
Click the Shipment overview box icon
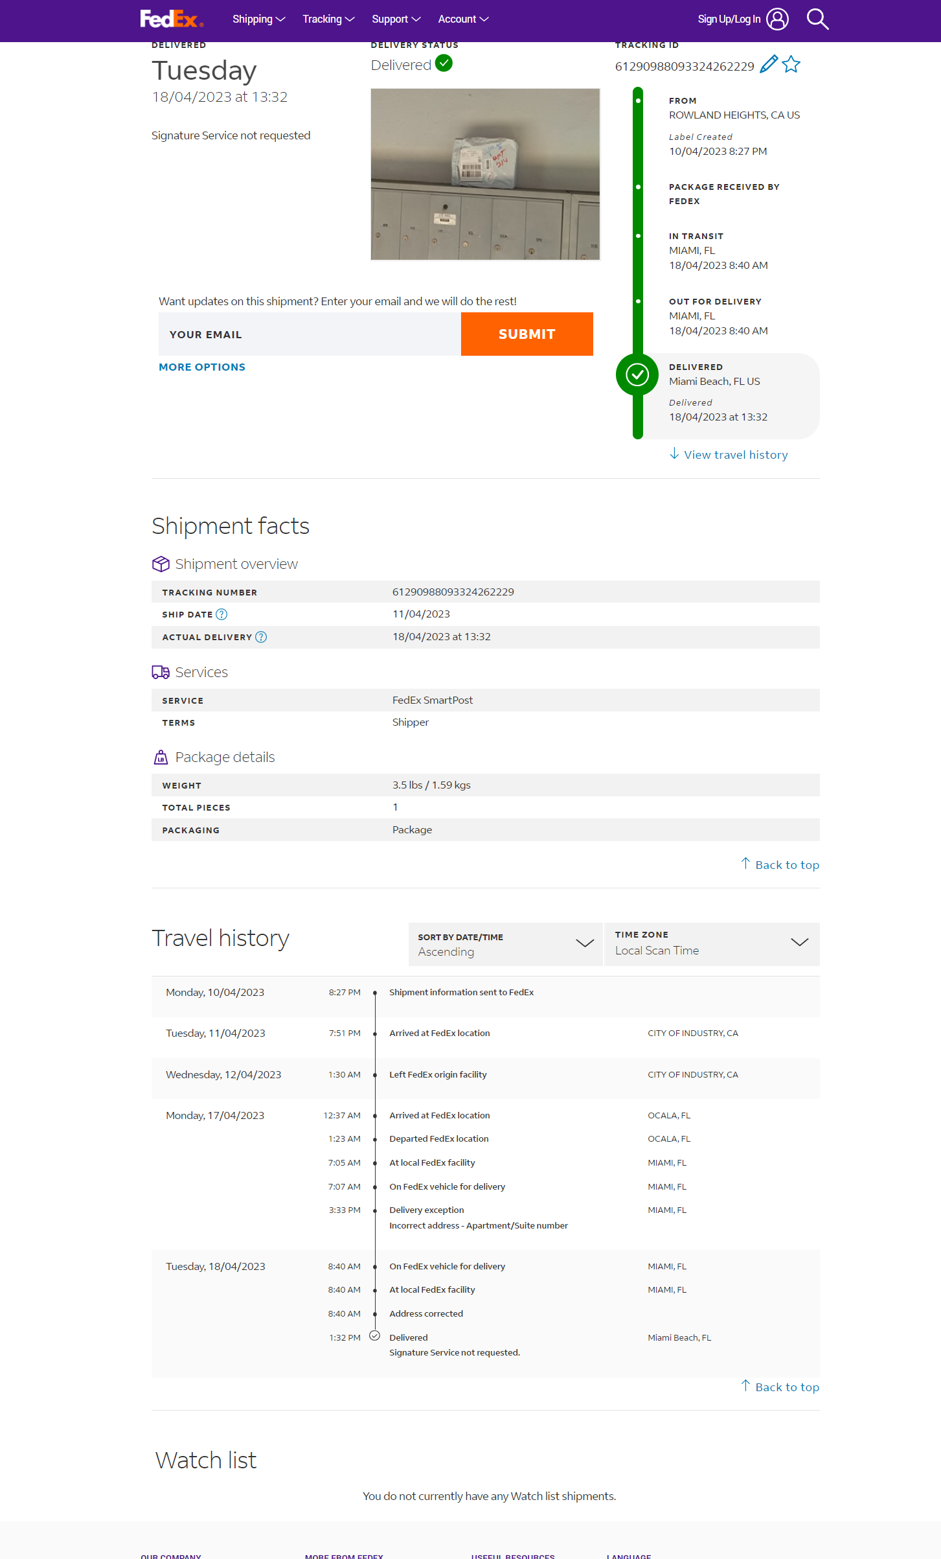[161, 564]
